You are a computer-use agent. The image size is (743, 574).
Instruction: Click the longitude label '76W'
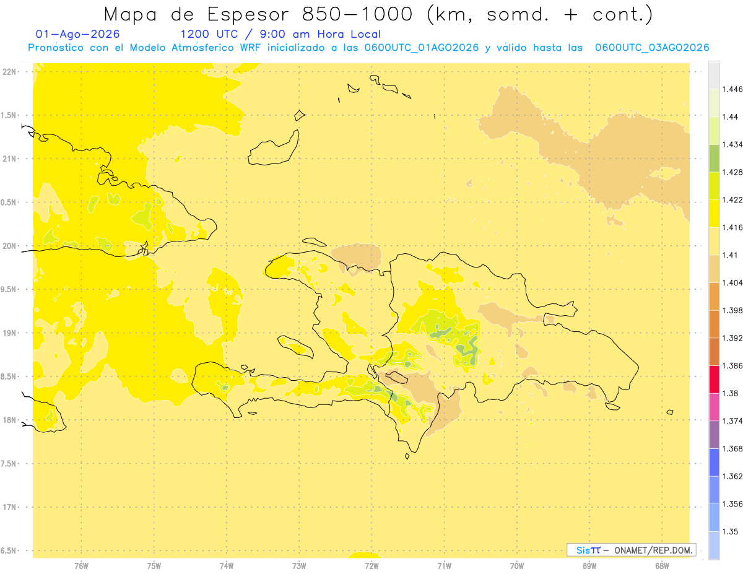(x=81, y=567)
